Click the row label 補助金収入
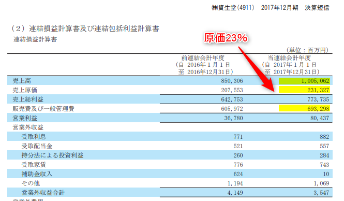The height and width of the screenshot is (201, 344). click(37, 174)
